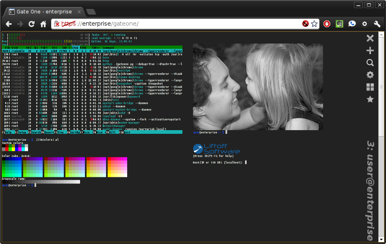Close the terminal with the Gate One X icon

[x=370, y=39]
